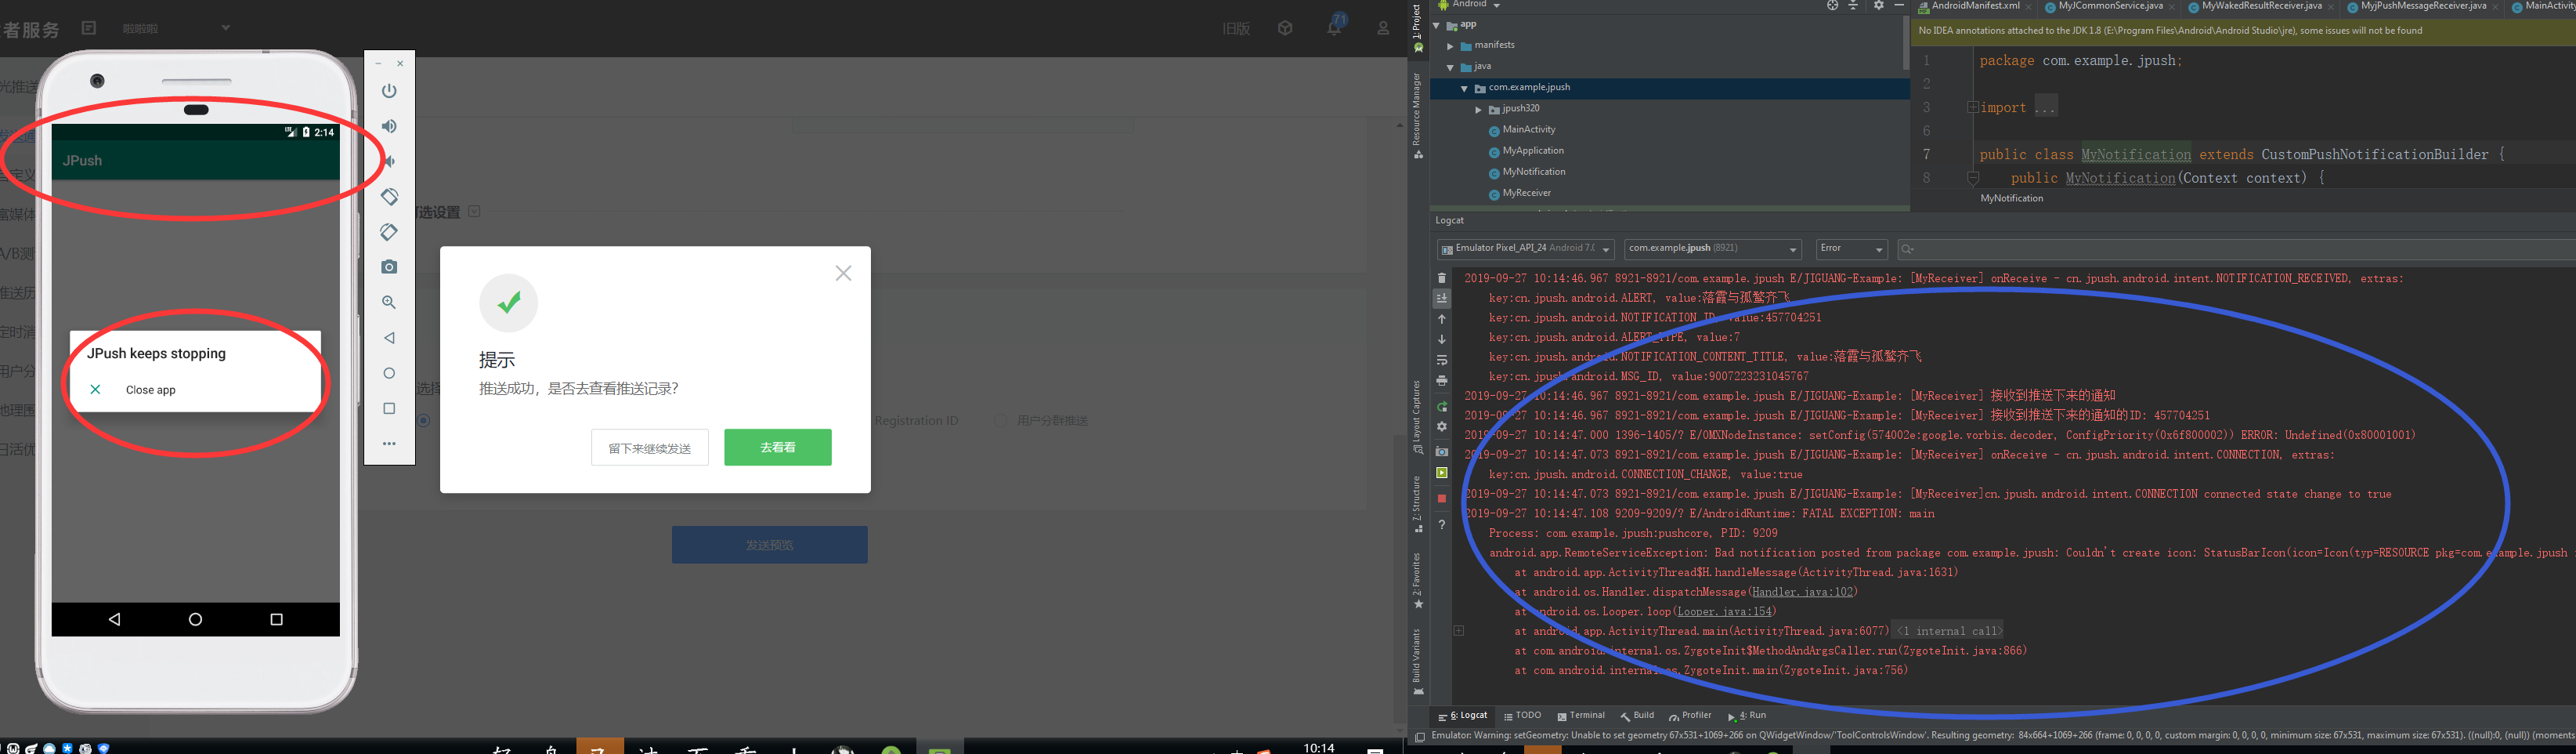Tap recent apps button on phone screen
This screenshot has height=754, width=2576.
pos(277,619)
